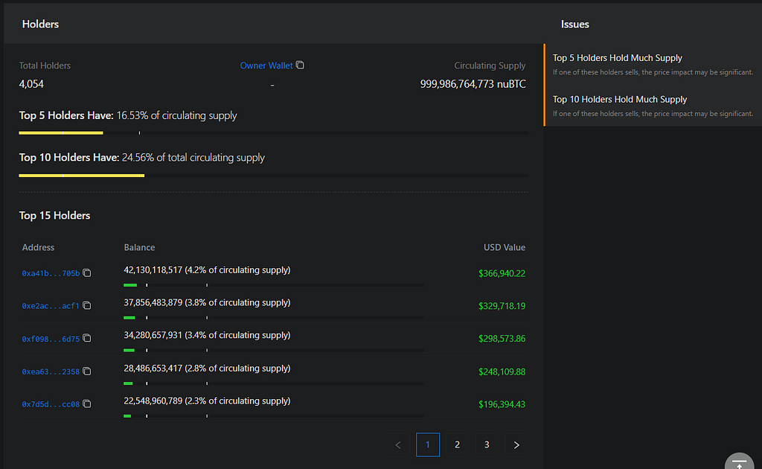Screen dimensions: 762x469
Task: Click USD value $248,109.88
Action: pyautogui.click(x=502, y=371)
